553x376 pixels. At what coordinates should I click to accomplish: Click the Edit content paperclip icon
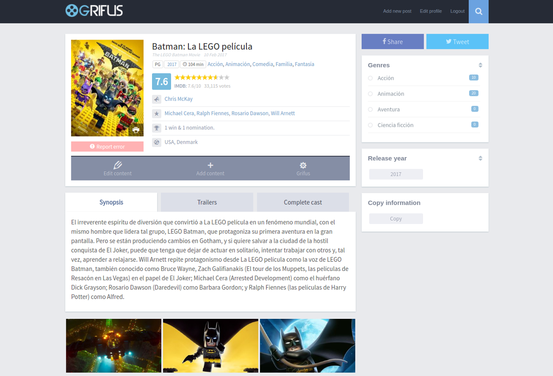(118, 165)
